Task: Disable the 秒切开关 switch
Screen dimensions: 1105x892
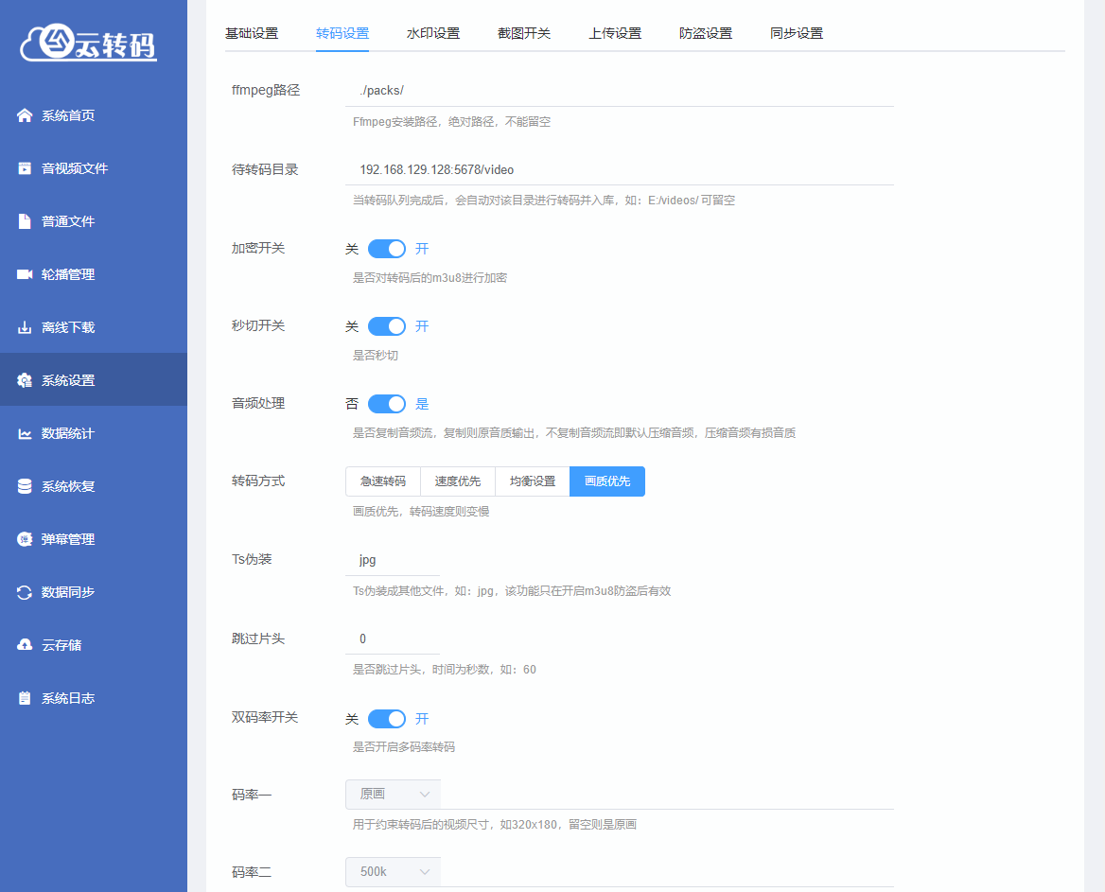Action: point(386,325)
